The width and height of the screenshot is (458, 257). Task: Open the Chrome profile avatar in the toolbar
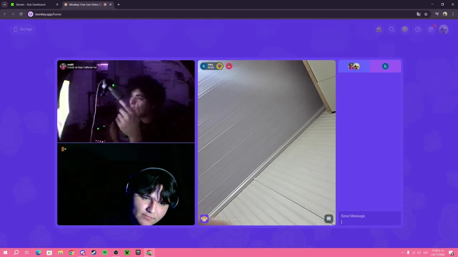point(445,14)
